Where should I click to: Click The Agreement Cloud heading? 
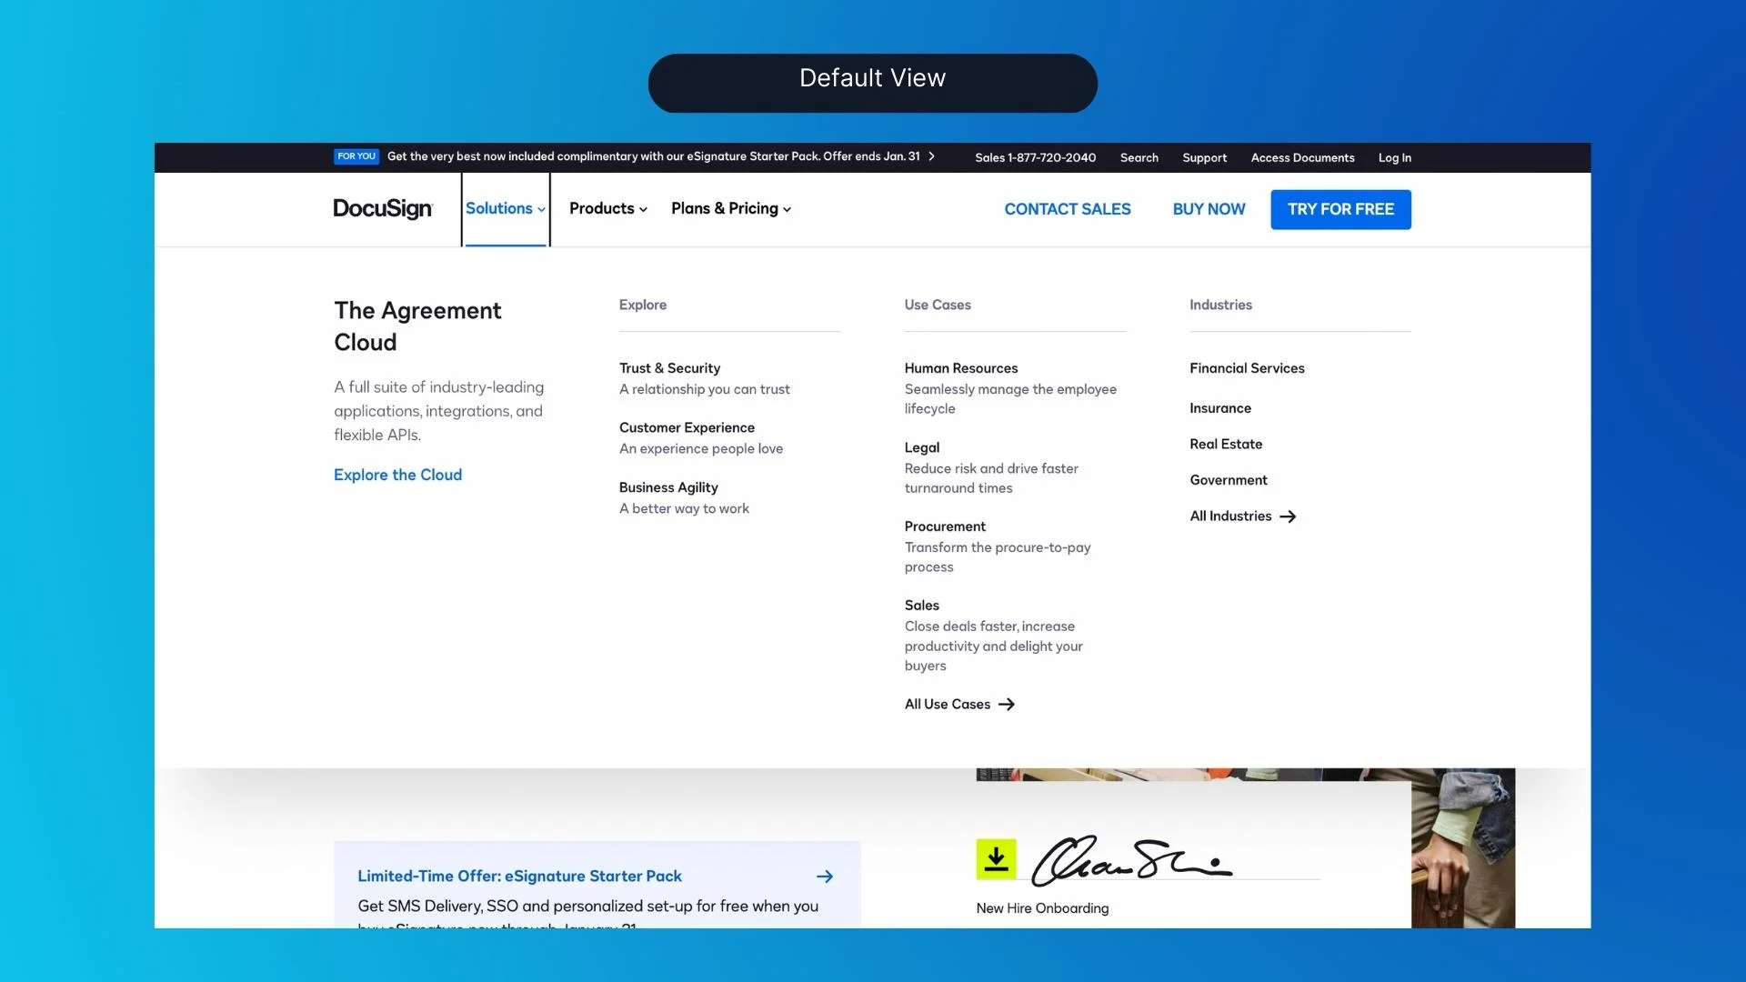tap(417, 326)
